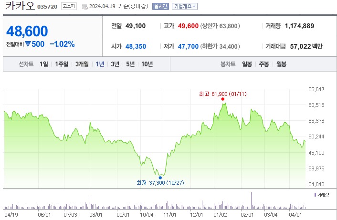This screenshot has height=220, width=337.
Task: Select the 1년 chart period
Action: (100, 64)
